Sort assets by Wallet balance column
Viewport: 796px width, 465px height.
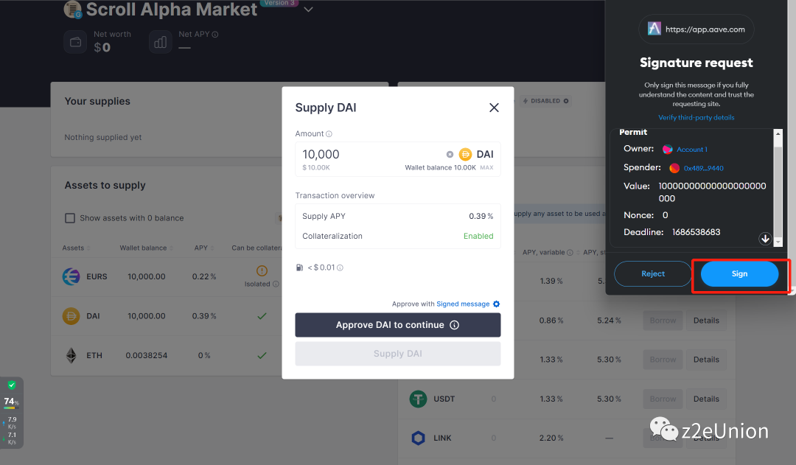[144, 248]
